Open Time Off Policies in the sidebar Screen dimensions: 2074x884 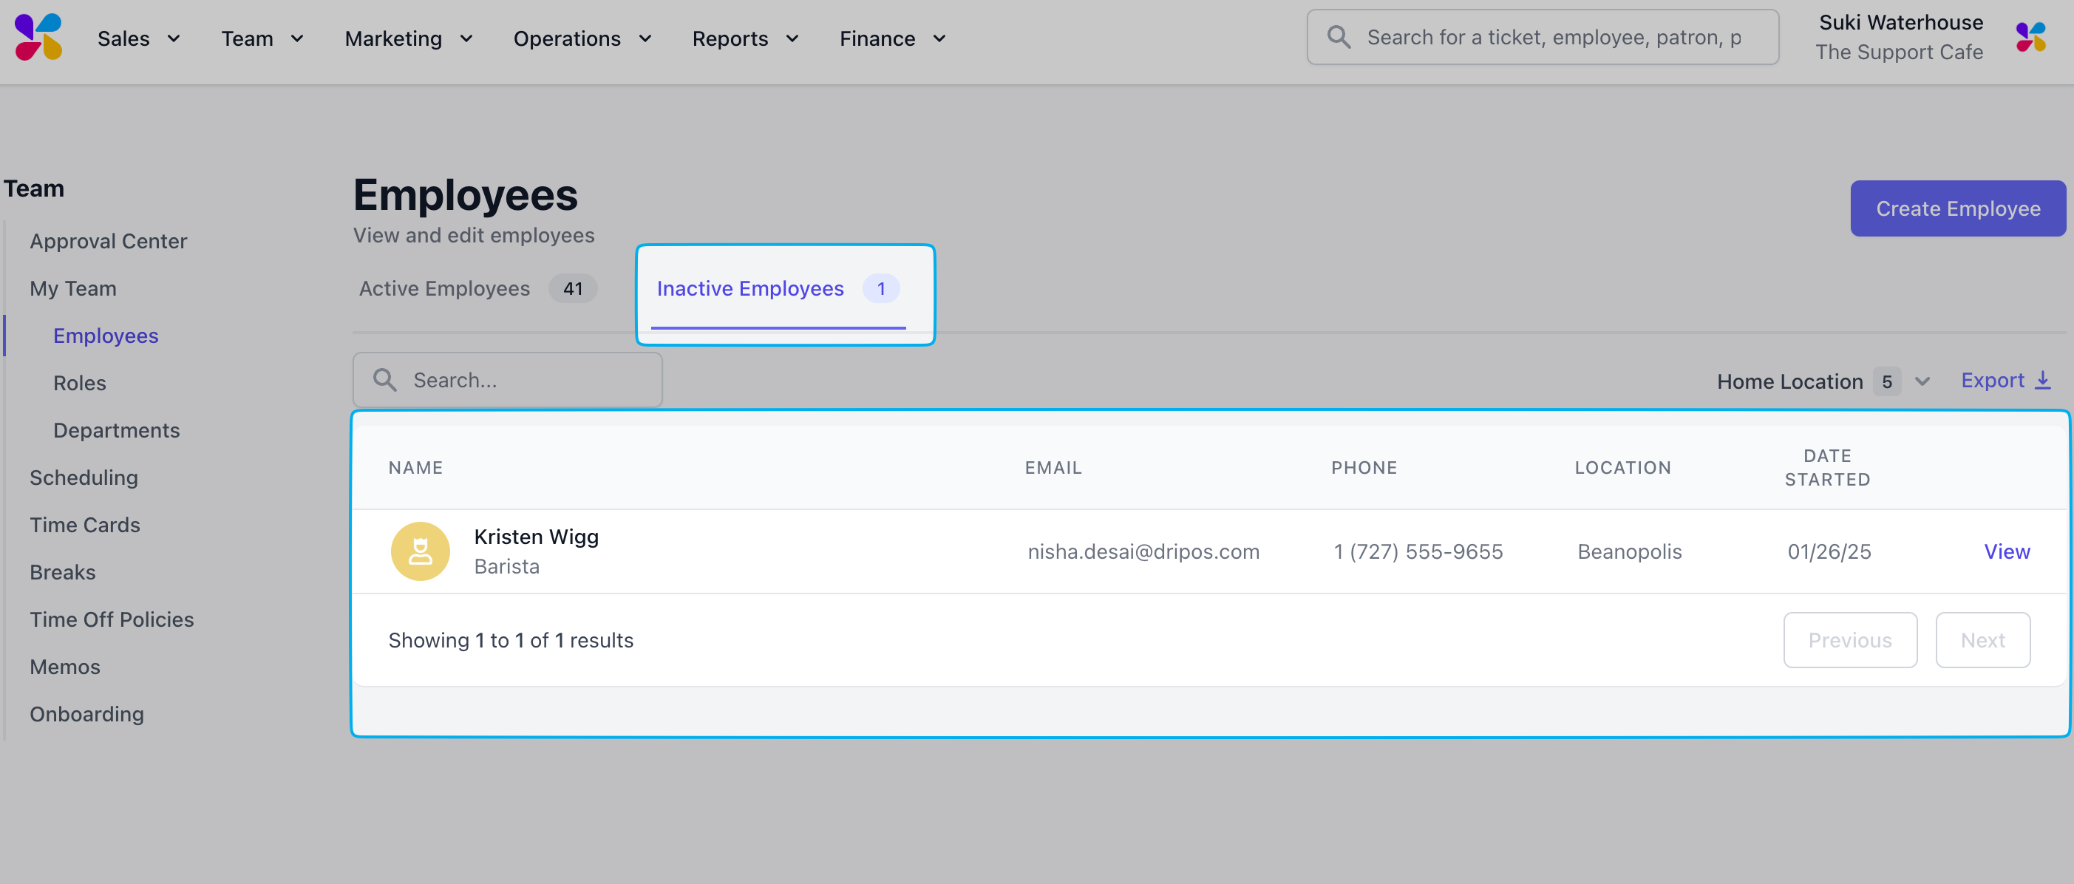(x=112, y=620)
